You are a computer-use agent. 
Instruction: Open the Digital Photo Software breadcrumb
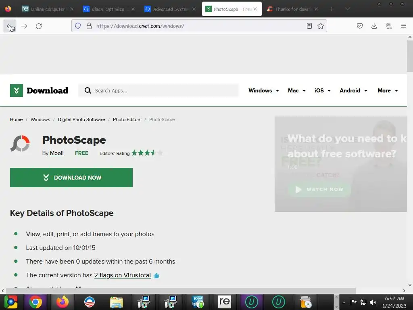coord(81,119)
